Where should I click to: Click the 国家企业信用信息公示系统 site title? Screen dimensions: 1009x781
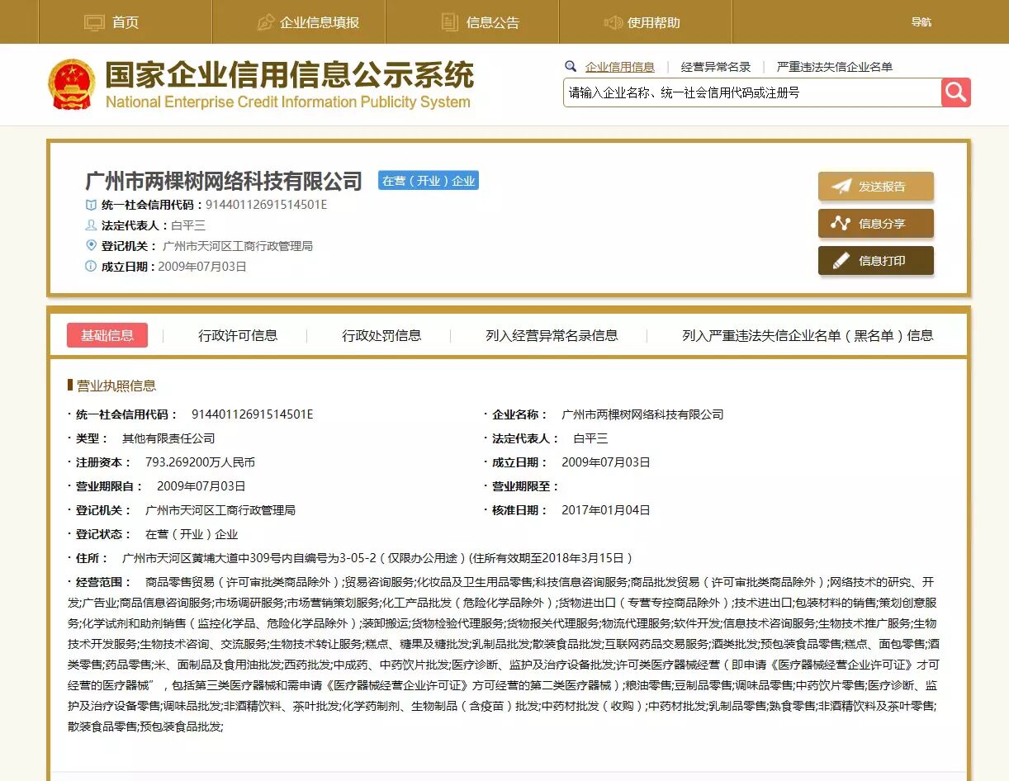[x=290, y=75]
